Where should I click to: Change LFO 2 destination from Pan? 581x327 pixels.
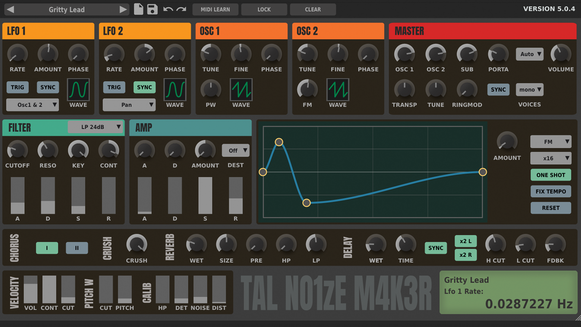[129, 105]
